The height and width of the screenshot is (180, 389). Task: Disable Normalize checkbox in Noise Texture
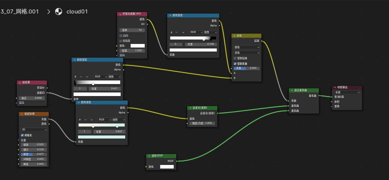click(x=23, y=135)
